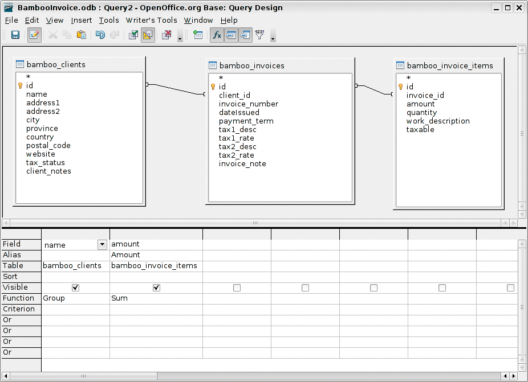This screenshot has height=382, width=528.
Task: Toggle the Functions fx icon
Action: pos(217,35)
